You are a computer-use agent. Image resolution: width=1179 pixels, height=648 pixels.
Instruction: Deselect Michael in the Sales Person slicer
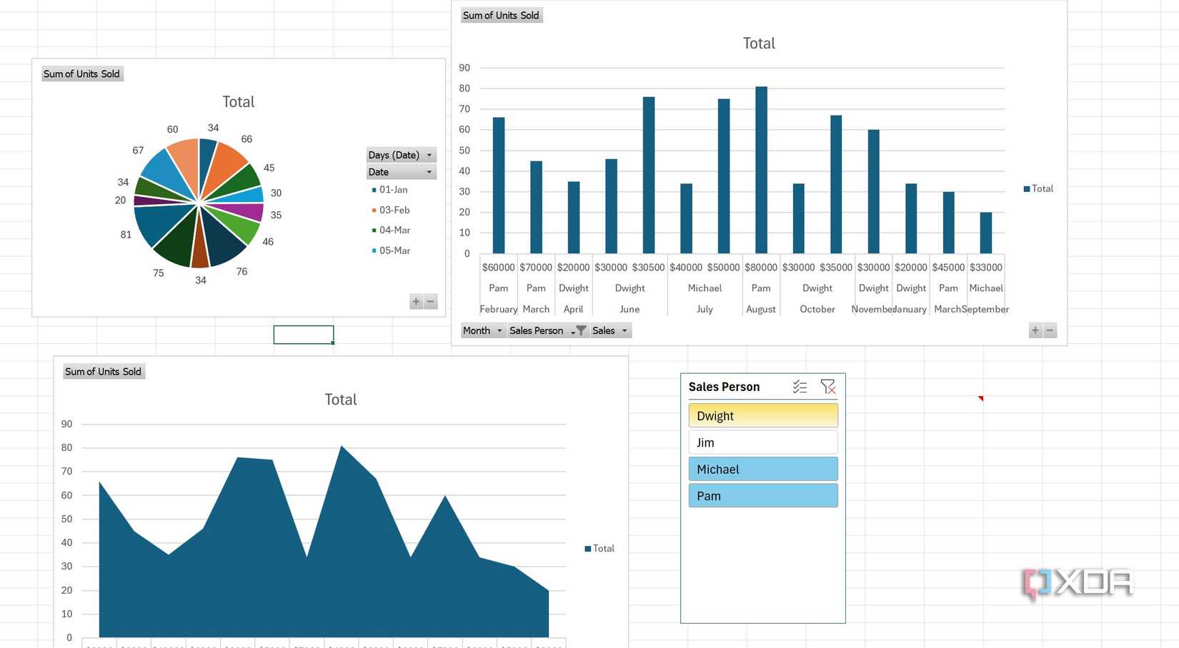click(762, 469)
